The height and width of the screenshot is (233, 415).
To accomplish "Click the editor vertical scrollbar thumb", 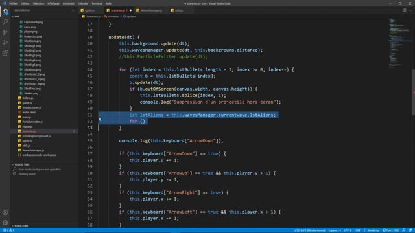I will coord(413,92).
